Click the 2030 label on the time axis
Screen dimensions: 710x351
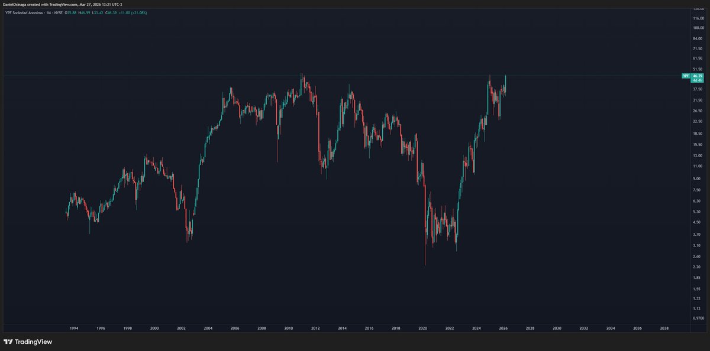point(557,328)
